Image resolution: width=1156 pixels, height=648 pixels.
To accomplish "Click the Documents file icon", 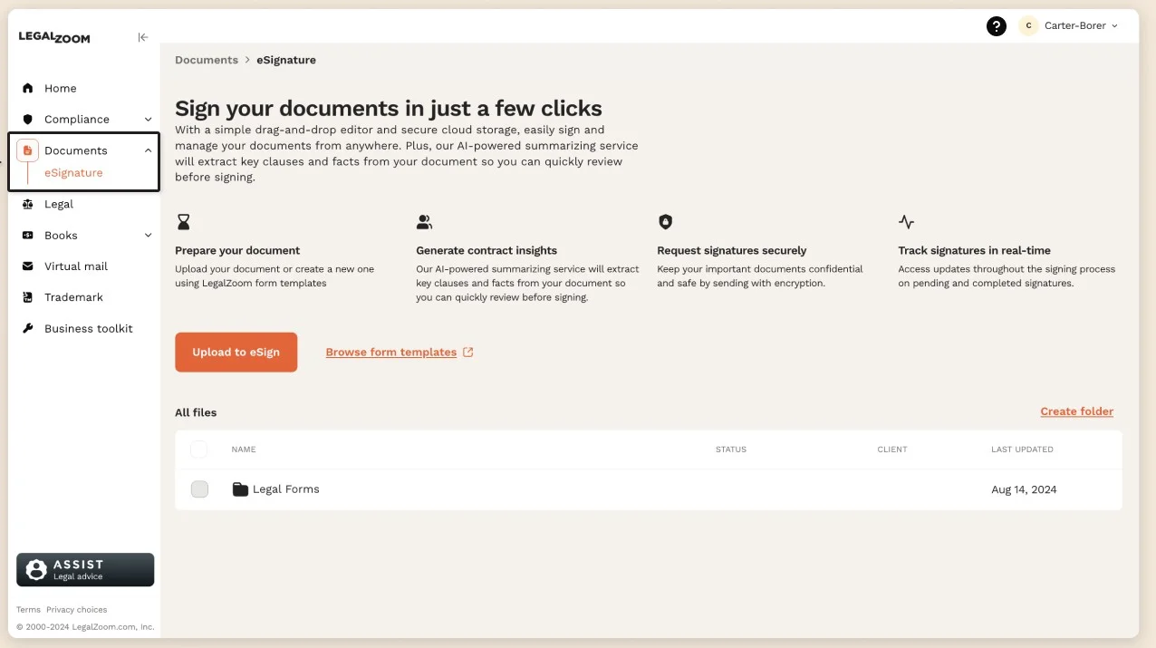I will coord(27,150).
